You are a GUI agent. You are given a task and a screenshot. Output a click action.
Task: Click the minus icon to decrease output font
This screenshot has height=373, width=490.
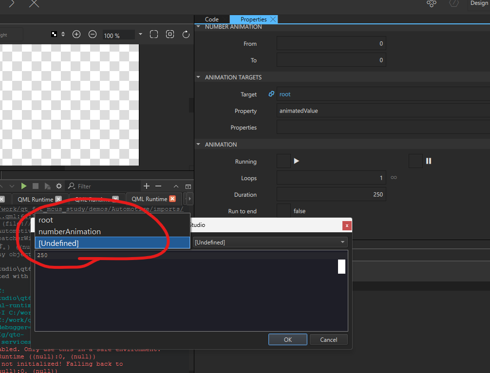tap(158, 186)
